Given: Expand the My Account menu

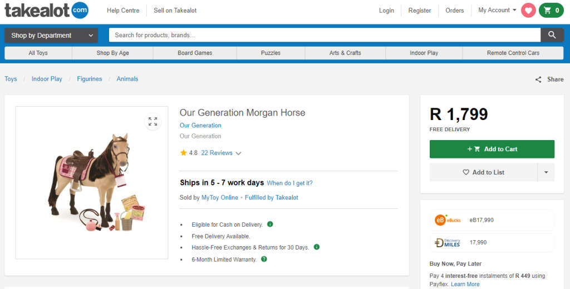Looking at the screenshot, I should [x=497, y=10].
